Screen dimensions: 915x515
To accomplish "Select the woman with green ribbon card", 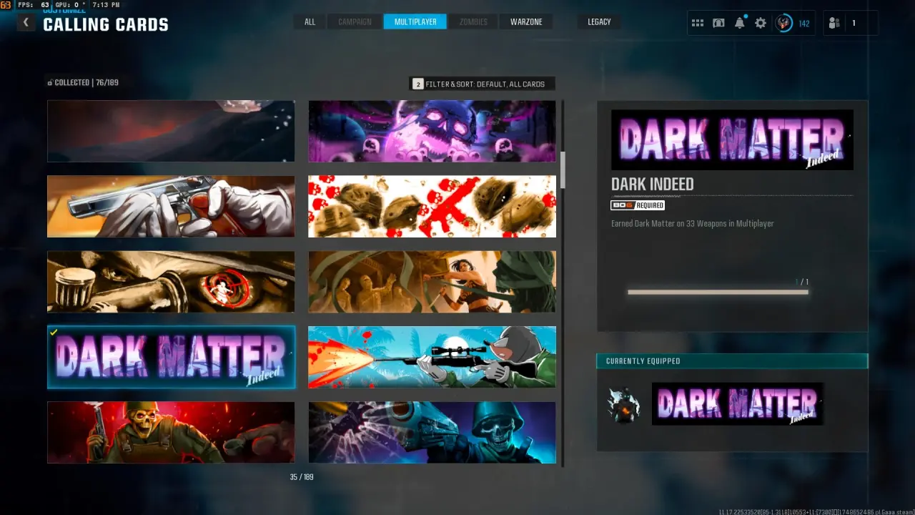I will pyautogui.click(x=432, y=281).
